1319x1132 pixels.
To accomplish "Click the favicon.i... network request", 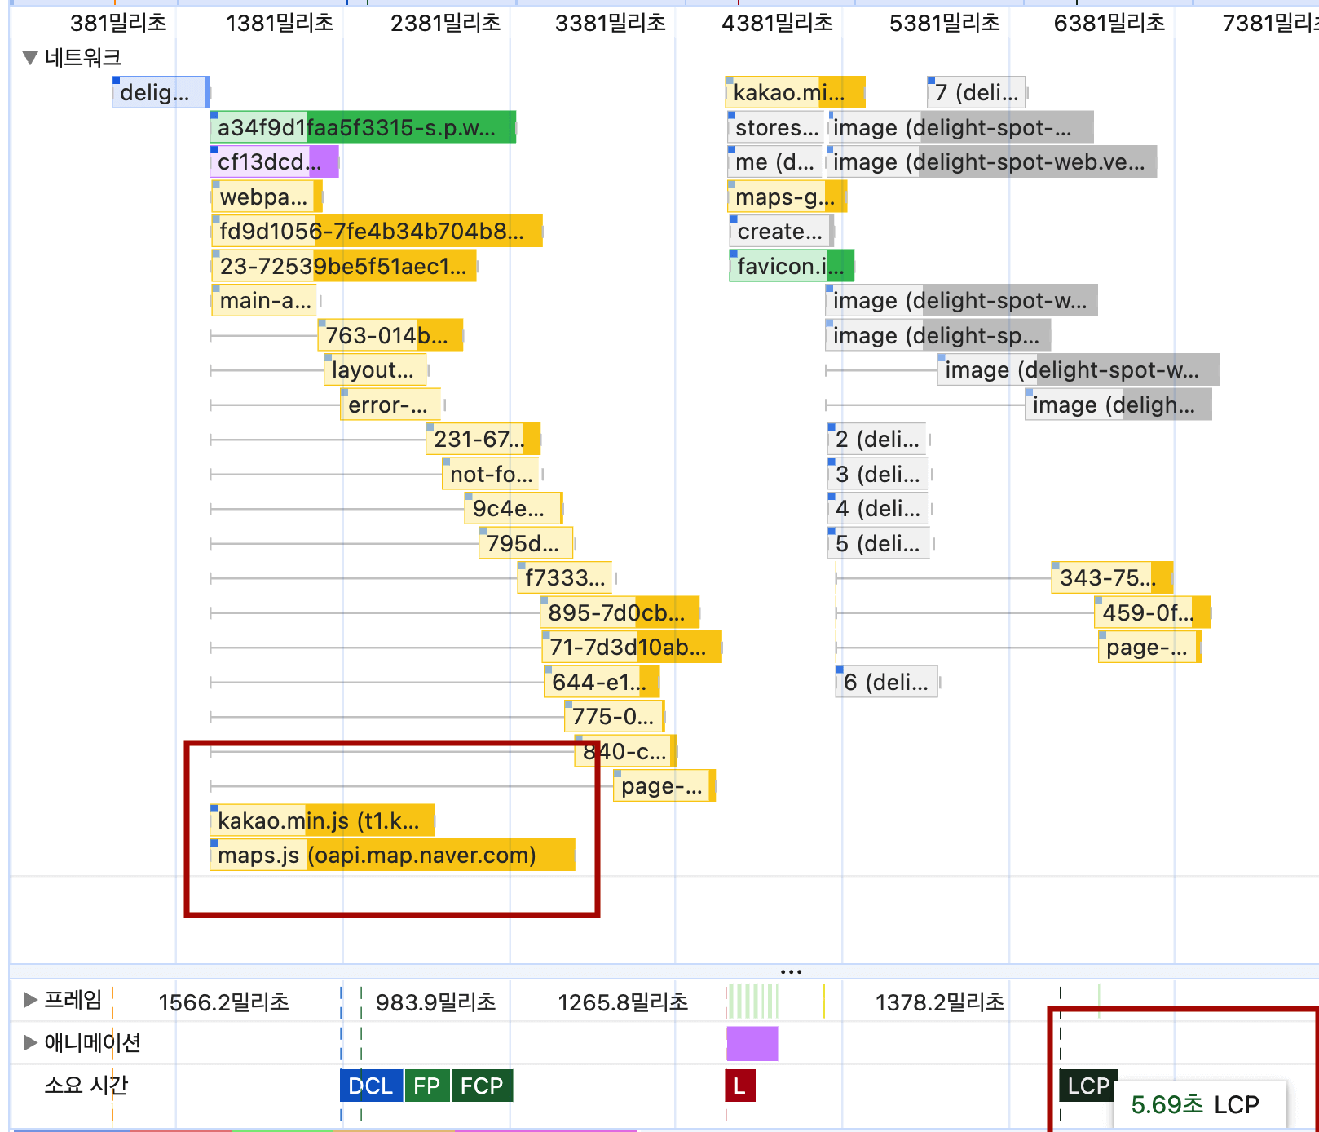I will (x=791, y=266).
